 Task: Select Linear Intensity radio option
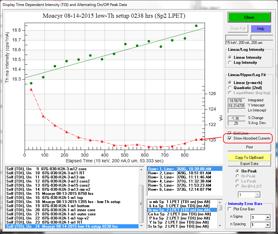[230, 57]
